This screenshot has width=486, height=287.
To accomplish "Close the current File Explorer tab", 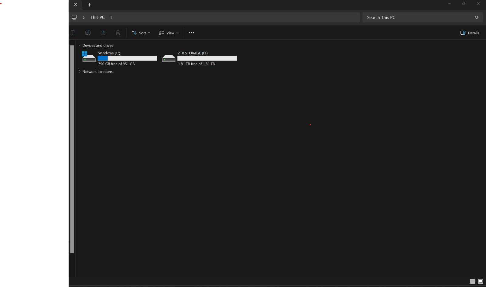I will tap(75, 5).
